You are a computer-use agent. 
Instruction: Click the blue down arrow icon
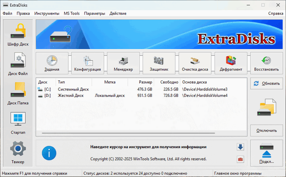[x=240, y=147]
